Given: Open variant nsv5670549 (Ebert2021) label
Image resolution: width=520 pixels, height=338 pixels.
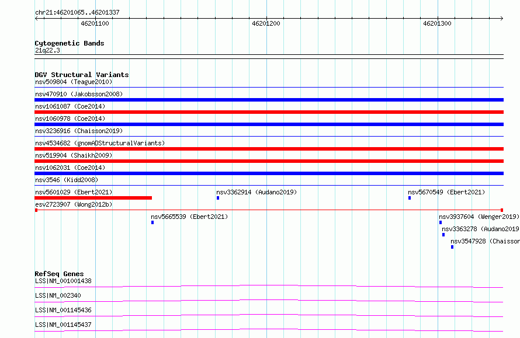Looking at the screenshot, I should [446, 192].
